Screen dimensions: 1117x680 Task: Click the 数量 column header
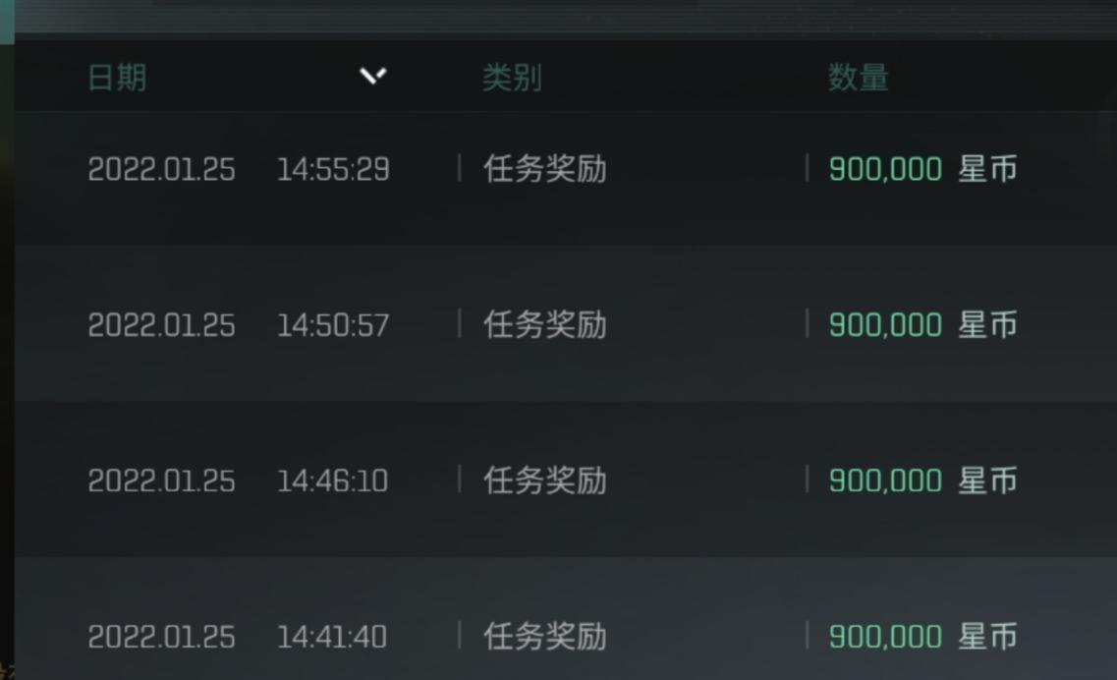(x=858, y=78)
